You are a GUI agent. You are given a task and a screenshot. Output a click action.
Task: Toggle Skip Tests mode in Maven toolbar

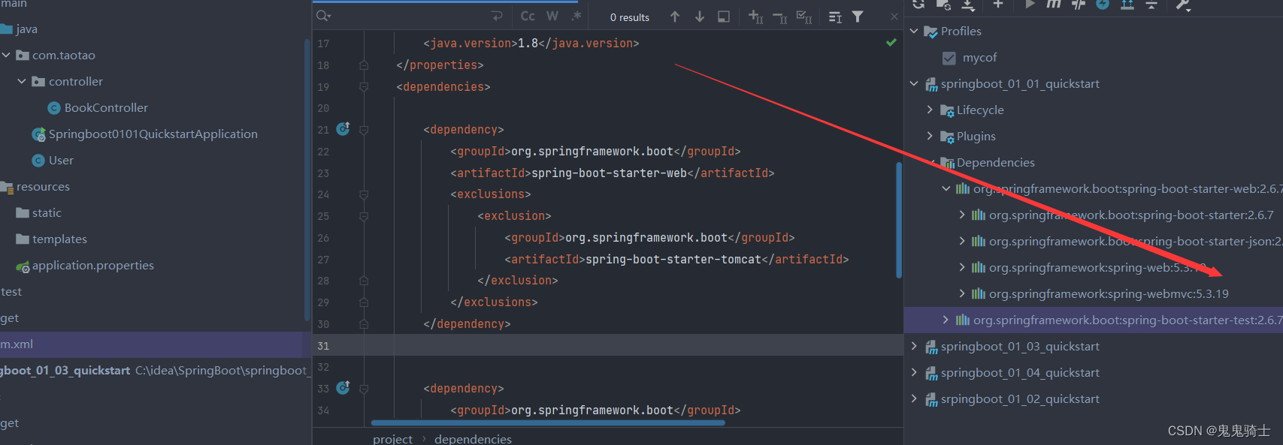(x=1079, y=5)
